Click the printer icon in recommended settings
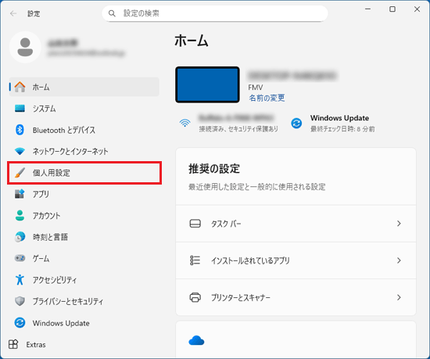Screen dimensions: 430x359 [195, 297]
